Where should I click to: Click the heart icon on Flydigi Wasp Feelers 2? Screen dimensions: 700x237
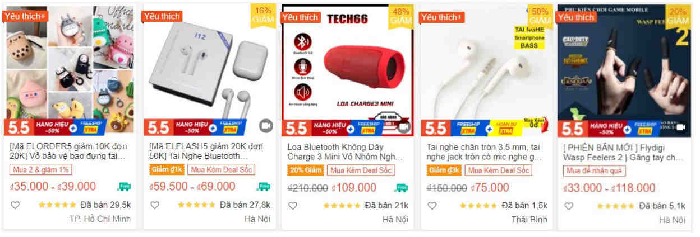pyautogui.click(x=569, y=205)
